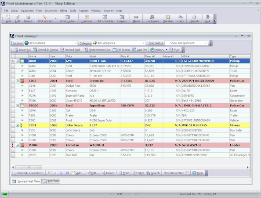Screen dimensions: 261x198
Task: Show Maintenance Due items
Action: [x=97, y=50]
